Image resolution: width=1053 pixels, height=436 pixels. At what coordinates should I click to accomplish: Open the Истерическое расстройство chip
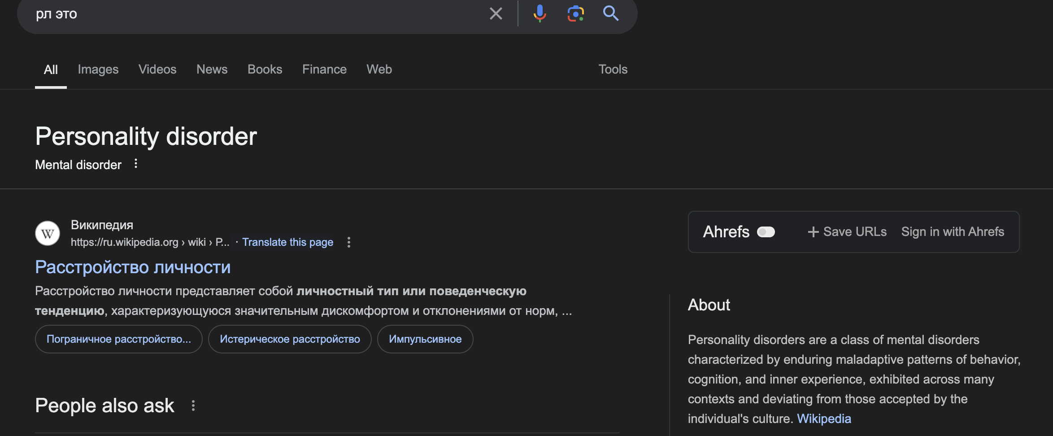(x=290, y=339)
